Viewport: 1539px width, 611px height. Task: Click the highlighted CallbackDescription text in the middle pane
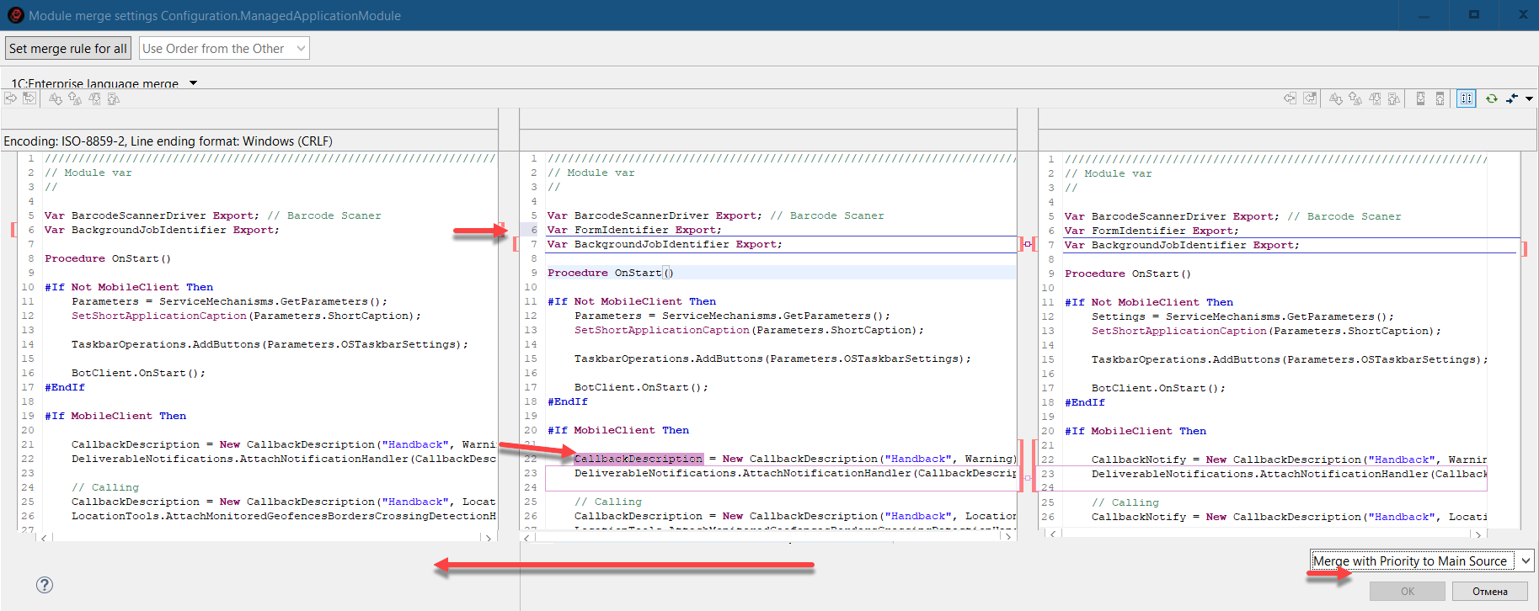(x=638, y=459)
